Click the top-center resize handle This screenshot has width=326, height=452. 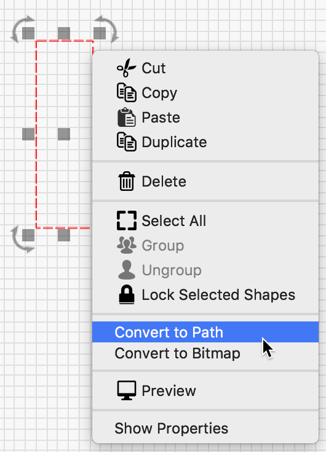(63, 33)
